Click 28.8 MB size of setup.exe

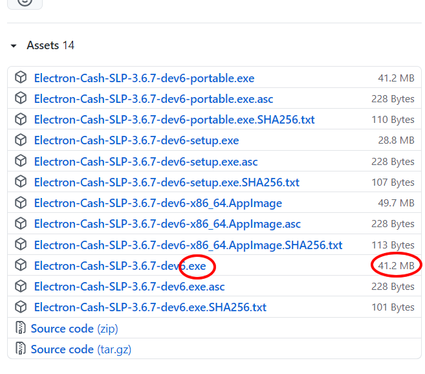click(397, 140)
